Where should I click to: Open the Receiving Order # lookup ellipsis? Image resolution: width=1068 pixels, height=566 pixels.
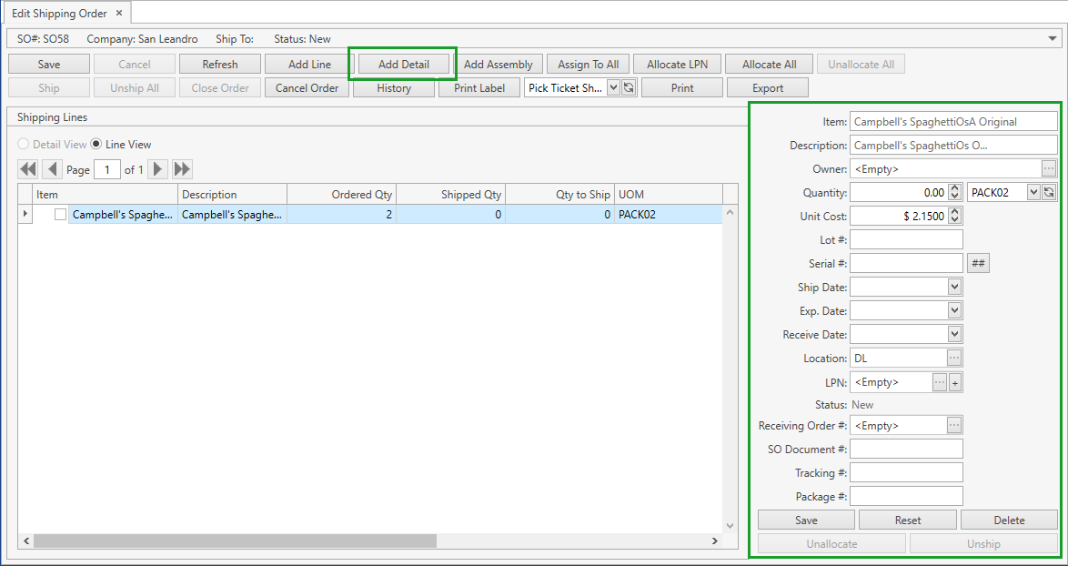point(954,425)
